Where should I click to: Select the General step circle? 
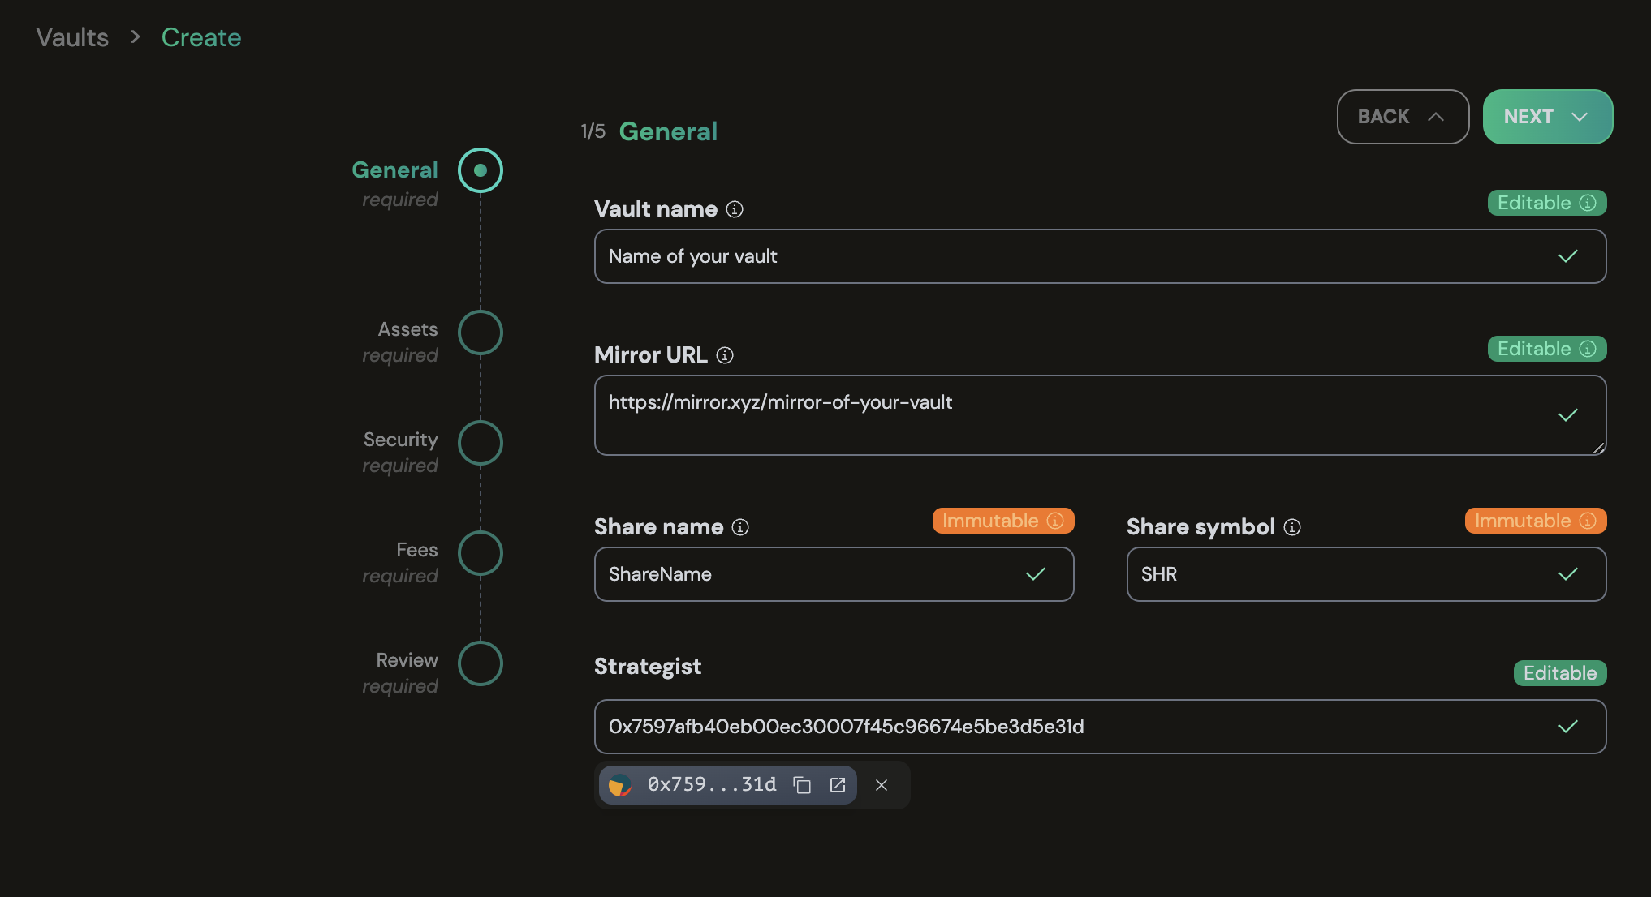[481, 170]
